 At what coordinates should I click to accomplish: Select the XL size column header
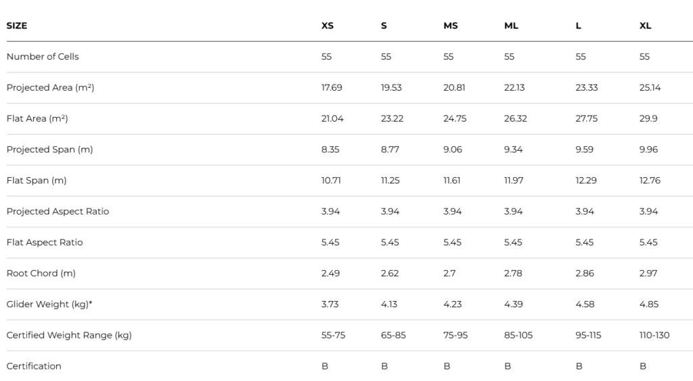646,26
